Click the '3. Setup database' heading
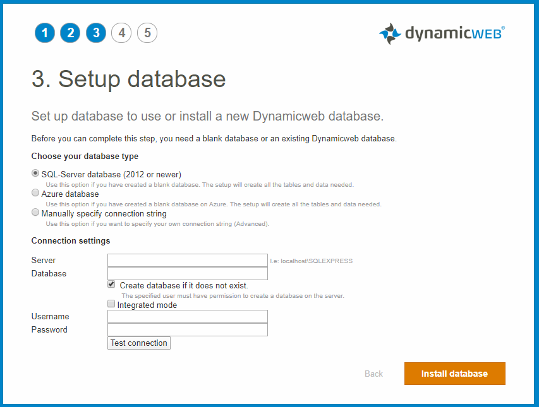This screenshot has height=407, width=539. (129, 80)
